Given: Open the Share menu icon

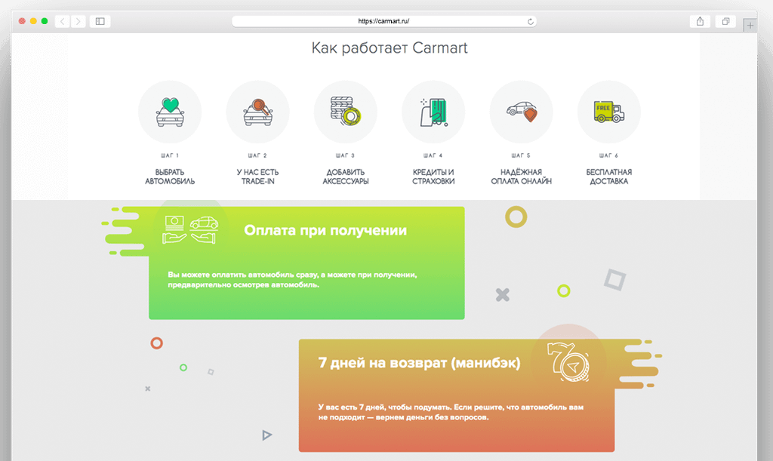Looking at the screenshot, I should point(700,21).
